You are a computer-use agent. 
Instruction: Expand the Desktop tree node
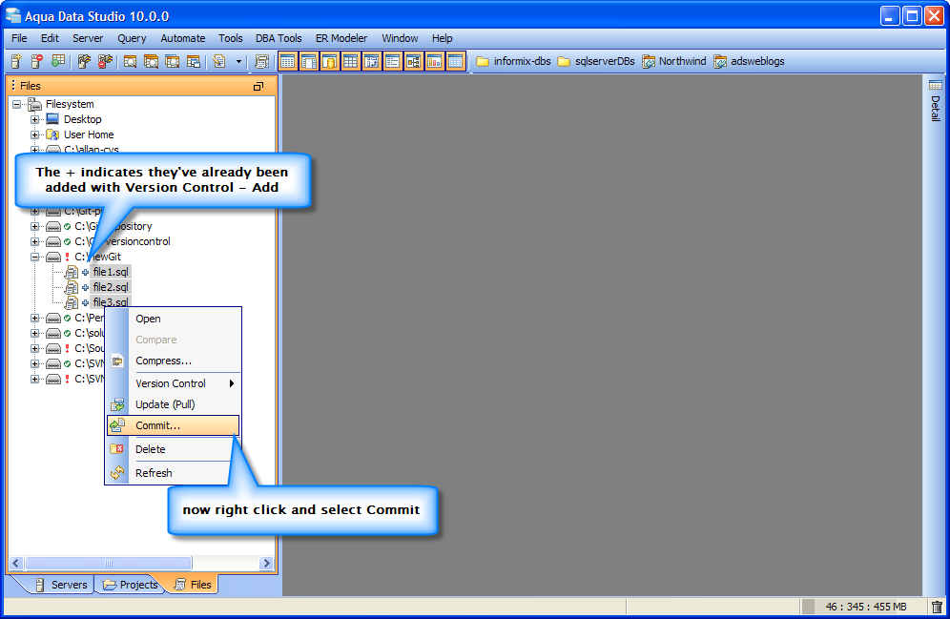click(35, 119)
